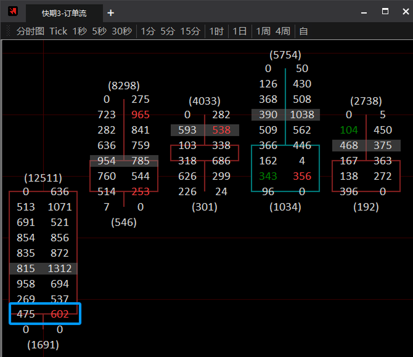Choose the 1周 weekly period
The height and width of the screenshot is (357, 413).
[x=263, y=31]
